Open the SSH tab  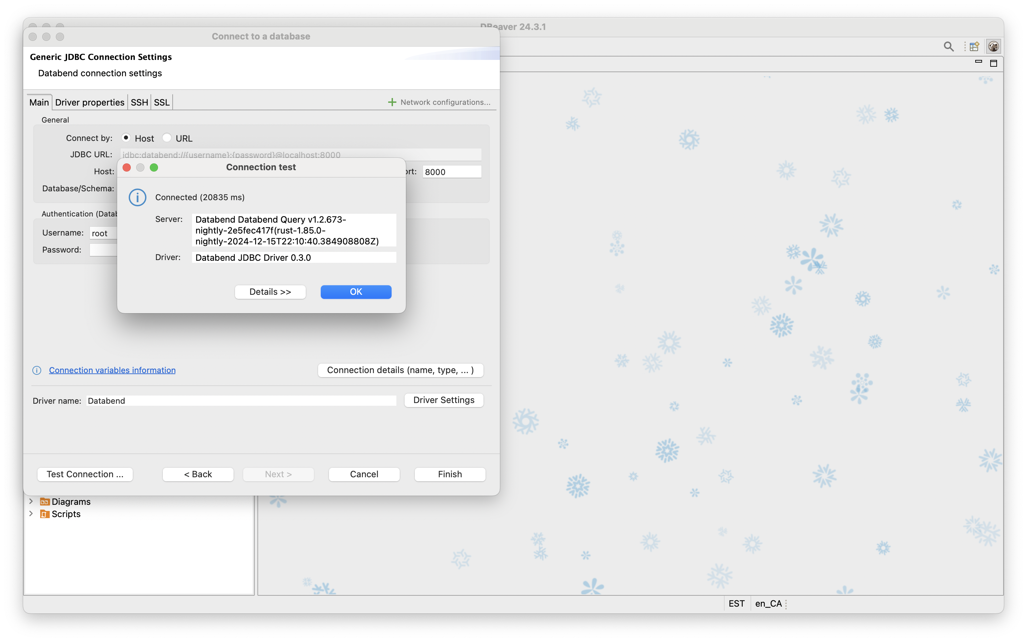click(x=139, y=102)
